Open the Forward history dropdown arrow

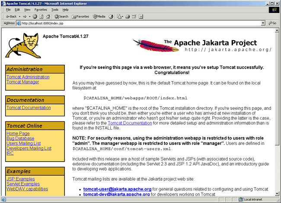coord(29,16)
